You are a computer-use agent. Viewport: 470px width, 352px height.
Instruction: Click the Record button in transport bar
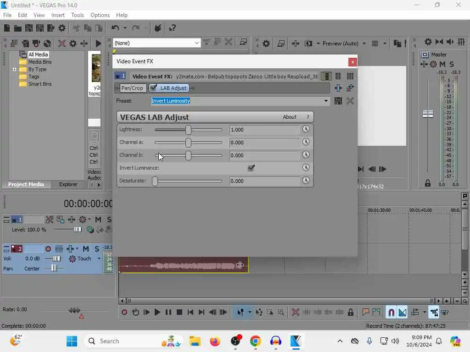point(124,312)
